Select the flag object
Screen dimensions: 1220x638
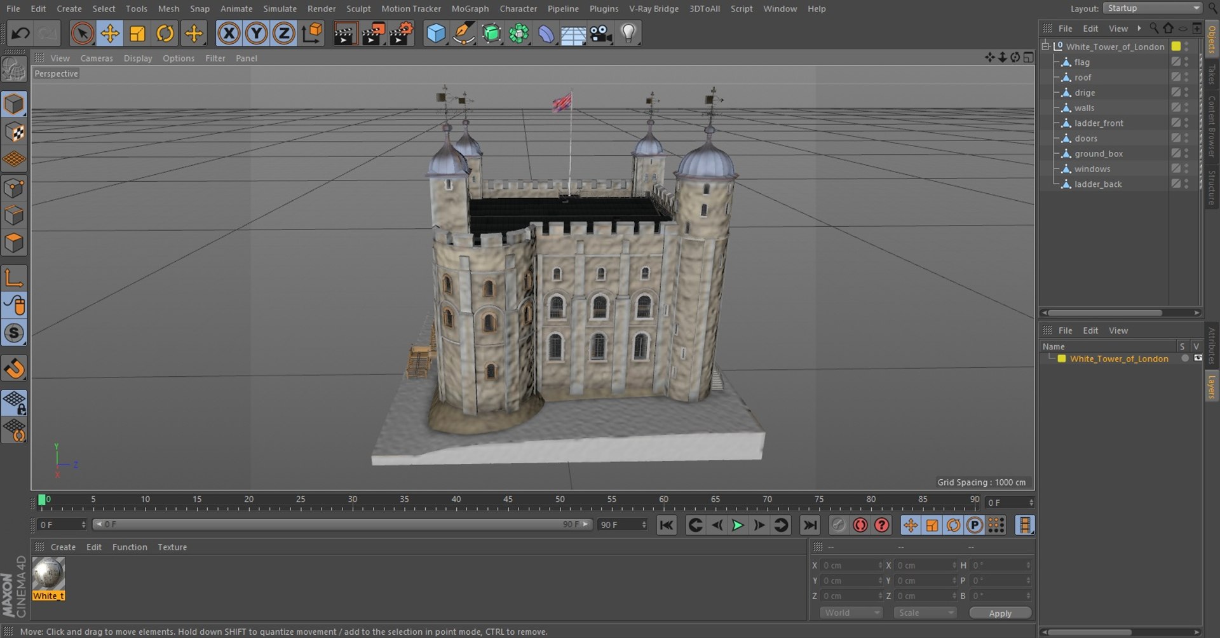click(x=1082, y=62)
